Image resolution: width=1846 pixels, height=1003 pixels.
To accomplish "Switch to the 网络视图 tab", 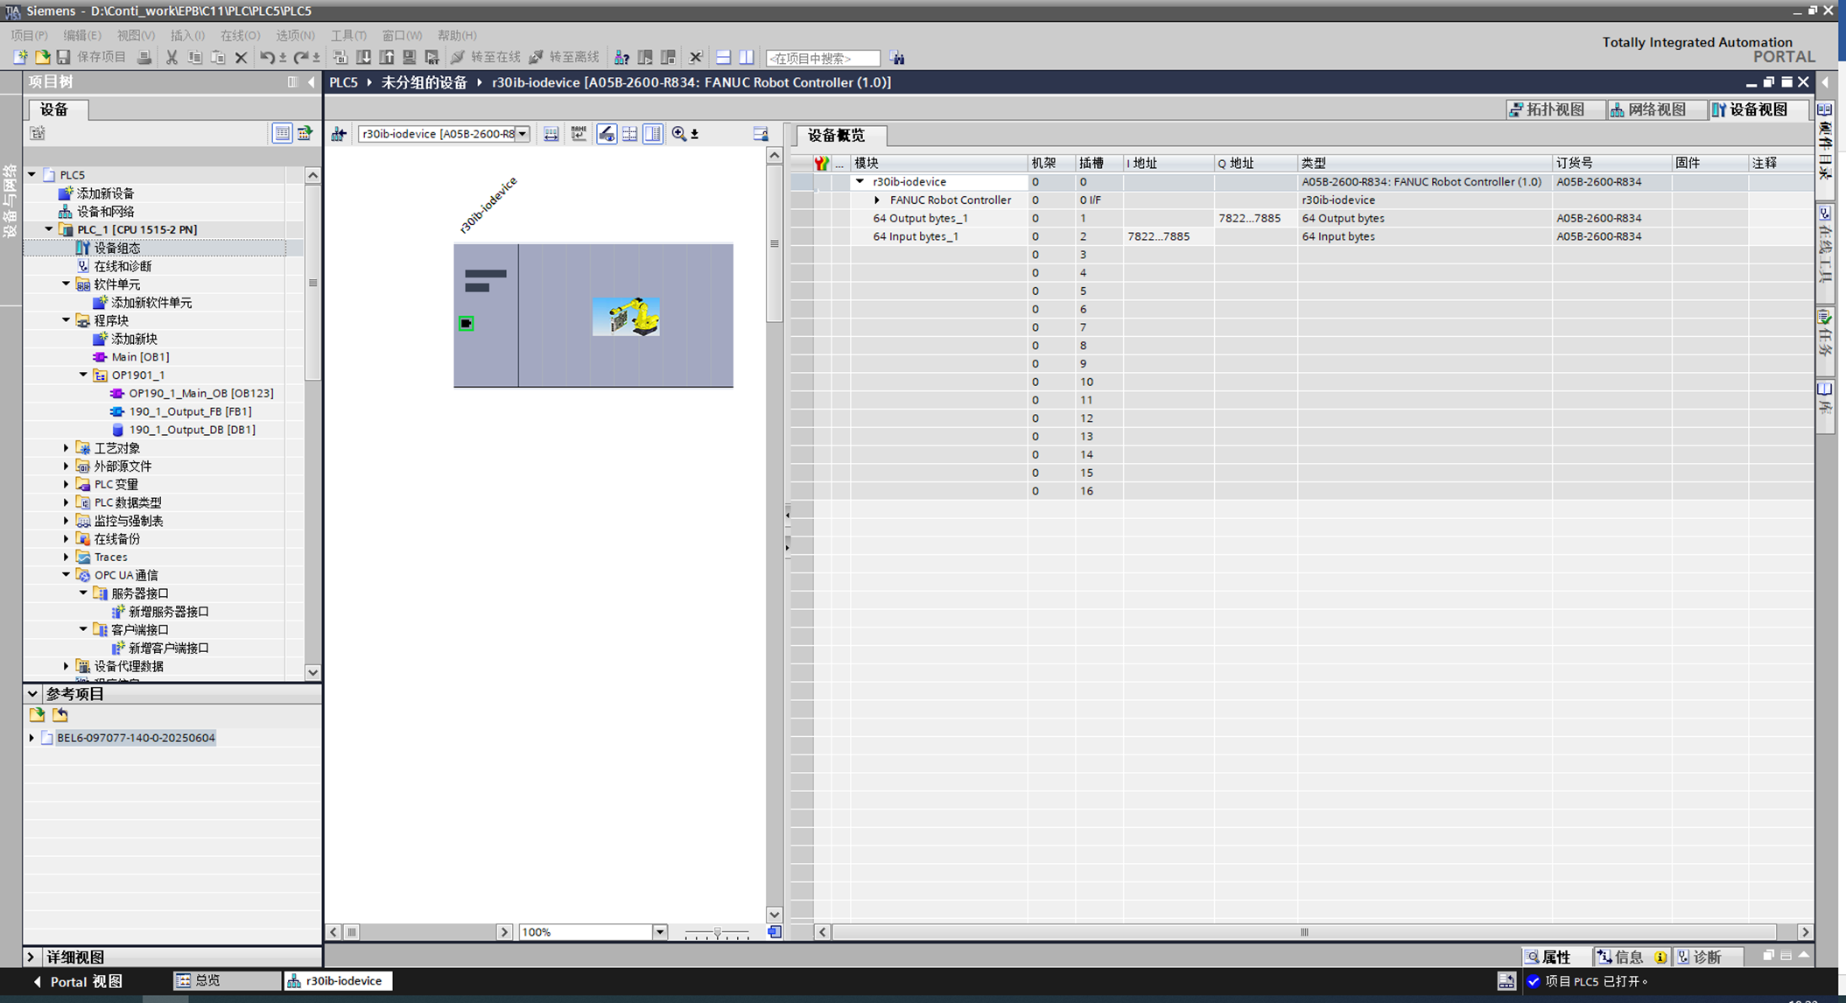I will point(1648,109).
